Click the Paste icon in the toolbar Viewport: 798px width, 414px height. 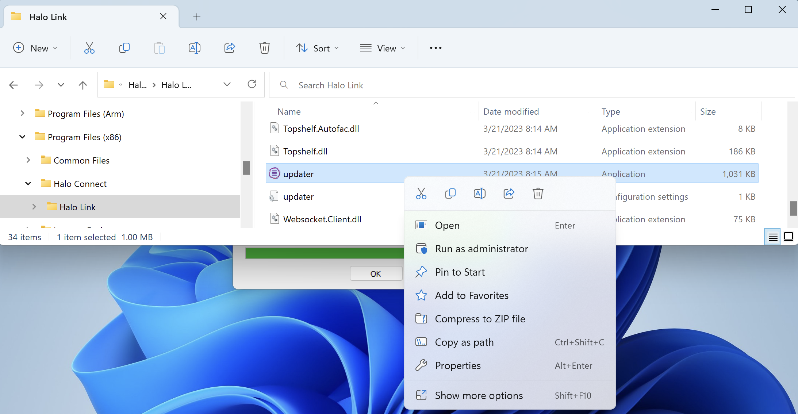coord(160,48)
